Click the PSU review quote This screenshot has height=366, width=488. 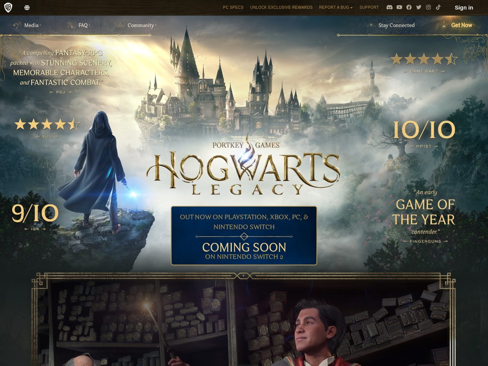point(61,67)
